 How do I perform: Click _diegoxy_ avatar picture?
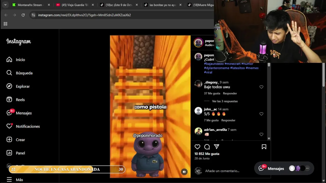[x=198, y=84]
